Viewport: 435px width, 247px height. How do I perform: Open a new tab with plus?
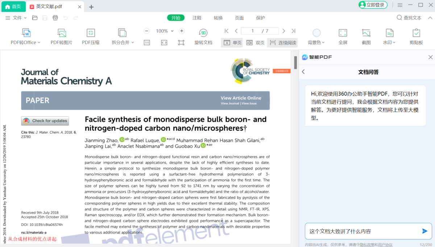[x=91, y=7]
